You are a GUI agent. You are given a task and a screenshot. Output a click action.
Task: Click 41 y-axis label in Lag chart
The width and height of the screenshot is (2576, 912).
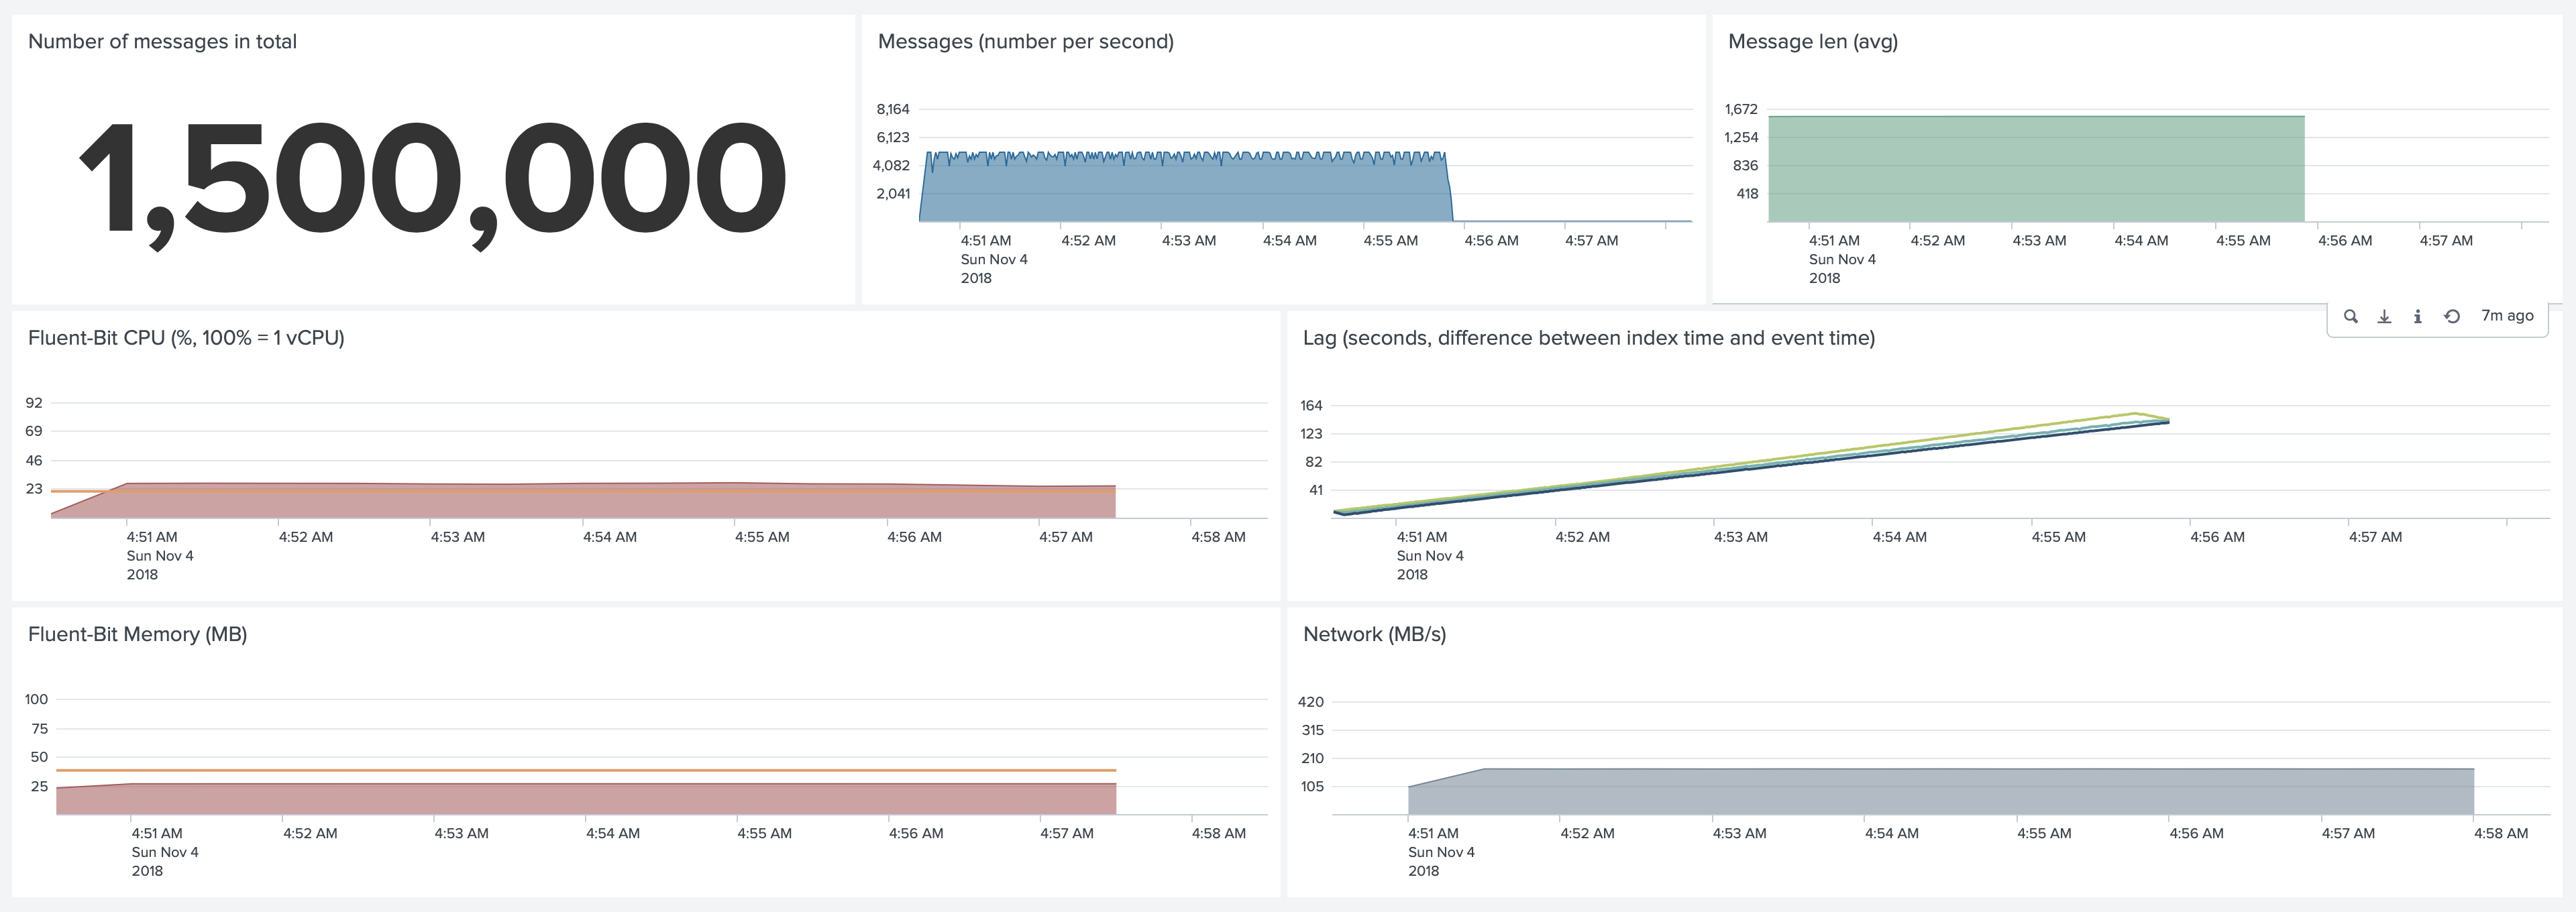(x=1316, y=490)
